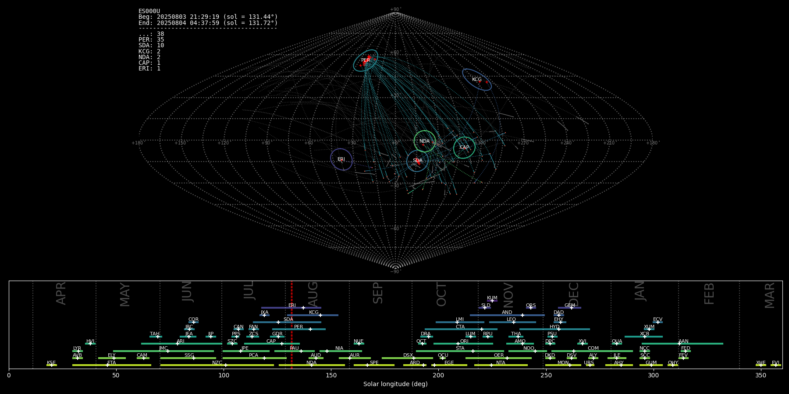Click the +90 declination label at map top

395,9
